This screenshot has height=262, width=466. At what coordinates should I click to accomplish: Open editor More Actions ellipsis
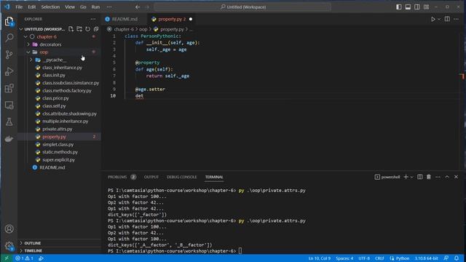457,19
